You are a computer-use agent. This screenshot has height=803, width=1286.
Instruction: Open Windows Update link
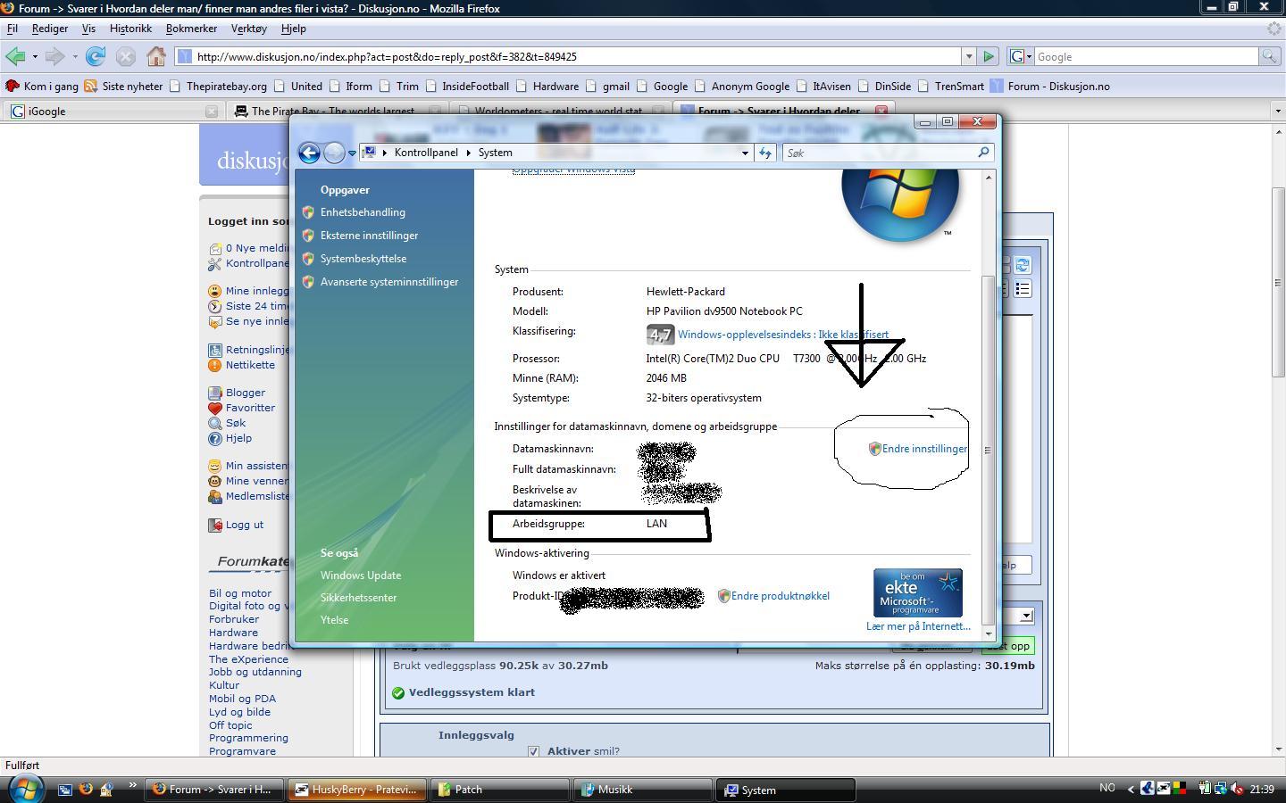click(361, 575)
